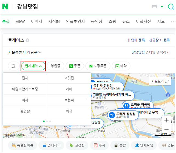This screenshot has height=153, width=176.
Task: Switch to the 이미지 tab
Action: (x=36, y=21)
